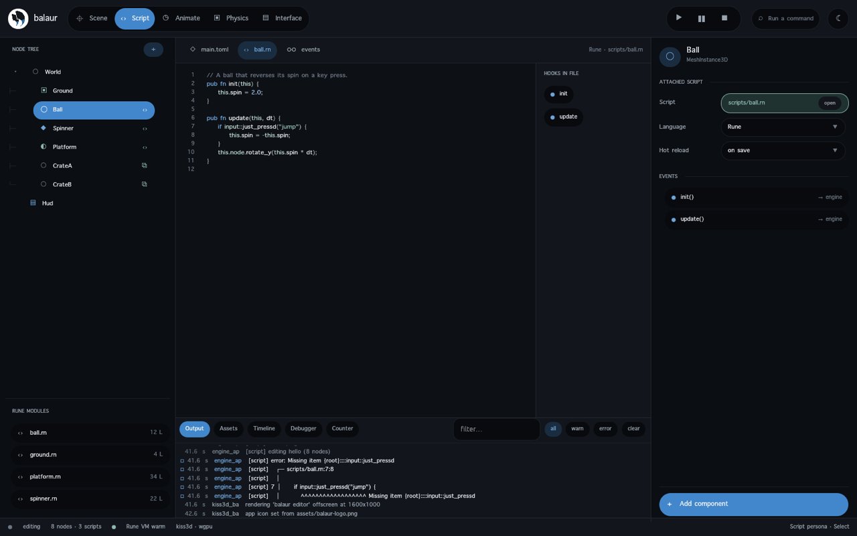Filter the log output to warn level
The width and height of the screenshot is (857, 536).
577,429
